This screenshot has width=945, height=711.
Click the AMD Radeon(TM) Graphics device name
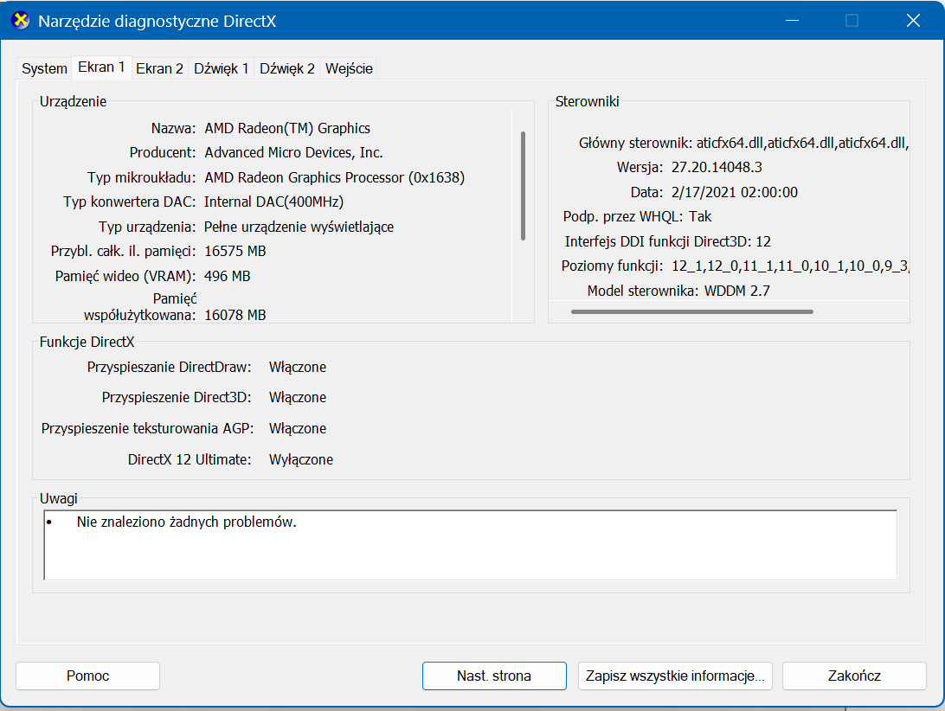(287, 128)
